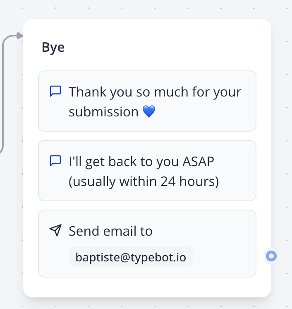
Task: Click empty space right of the Bye title
Action: coord(165,47)
